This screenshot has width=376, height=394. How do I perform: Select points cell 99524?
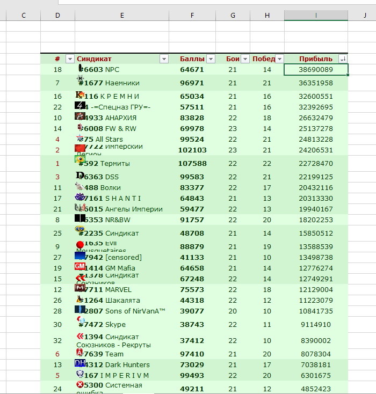[x=192, y=139]
